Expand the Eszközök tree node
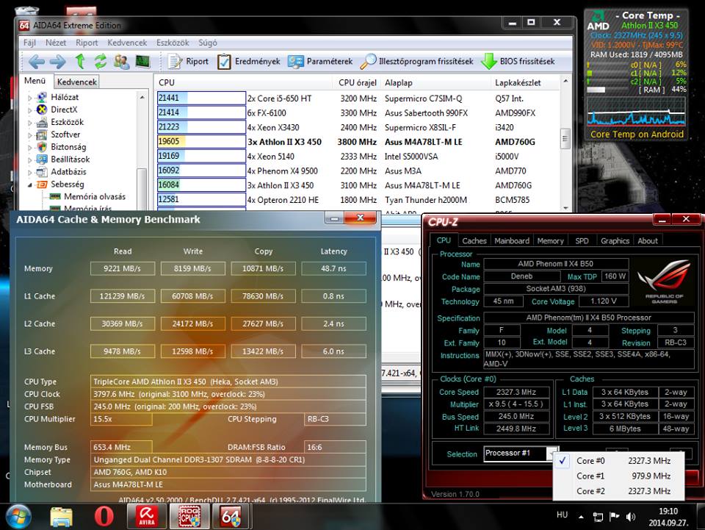The image size is (705, 530). click(29, 122)
